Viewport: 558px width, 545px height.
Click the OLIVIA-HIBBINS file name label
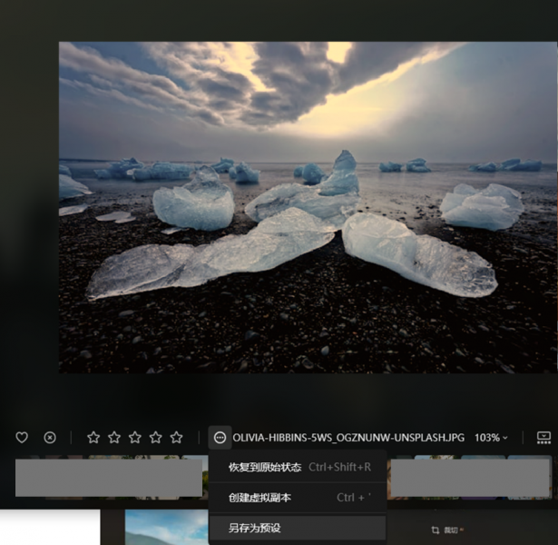[348, 438]
